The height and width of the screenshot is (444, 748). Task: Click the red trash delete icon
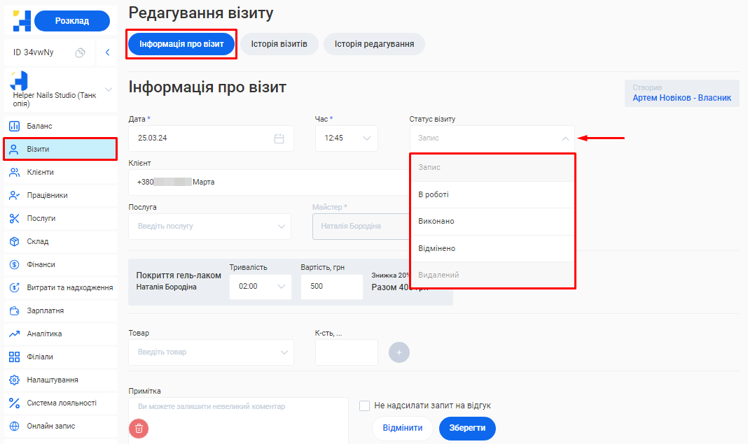pos(139,428)
